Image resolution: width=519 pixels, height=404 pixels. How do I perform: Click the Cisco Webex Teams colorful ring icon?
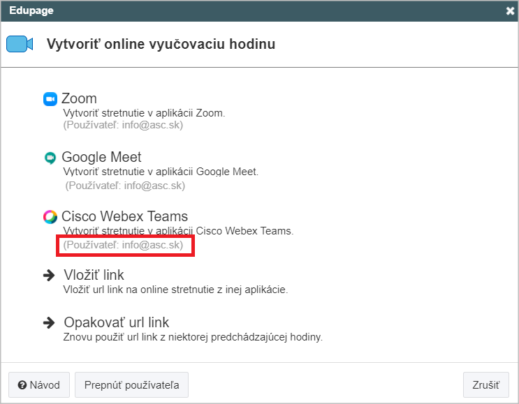click(x=50, y=217)
